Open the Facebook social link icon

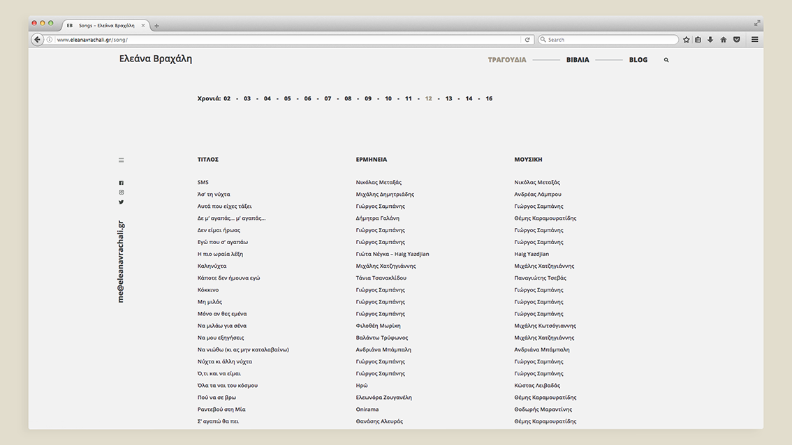coord(121,183)
